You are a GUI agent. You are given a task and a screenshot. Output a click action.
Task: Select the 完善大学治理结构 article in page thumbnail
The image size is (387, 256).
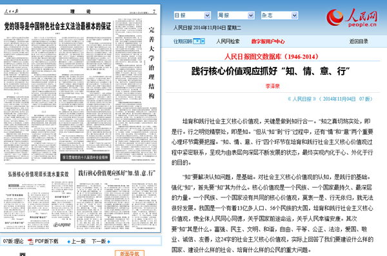pyautogui.click(x=152, y=63)
